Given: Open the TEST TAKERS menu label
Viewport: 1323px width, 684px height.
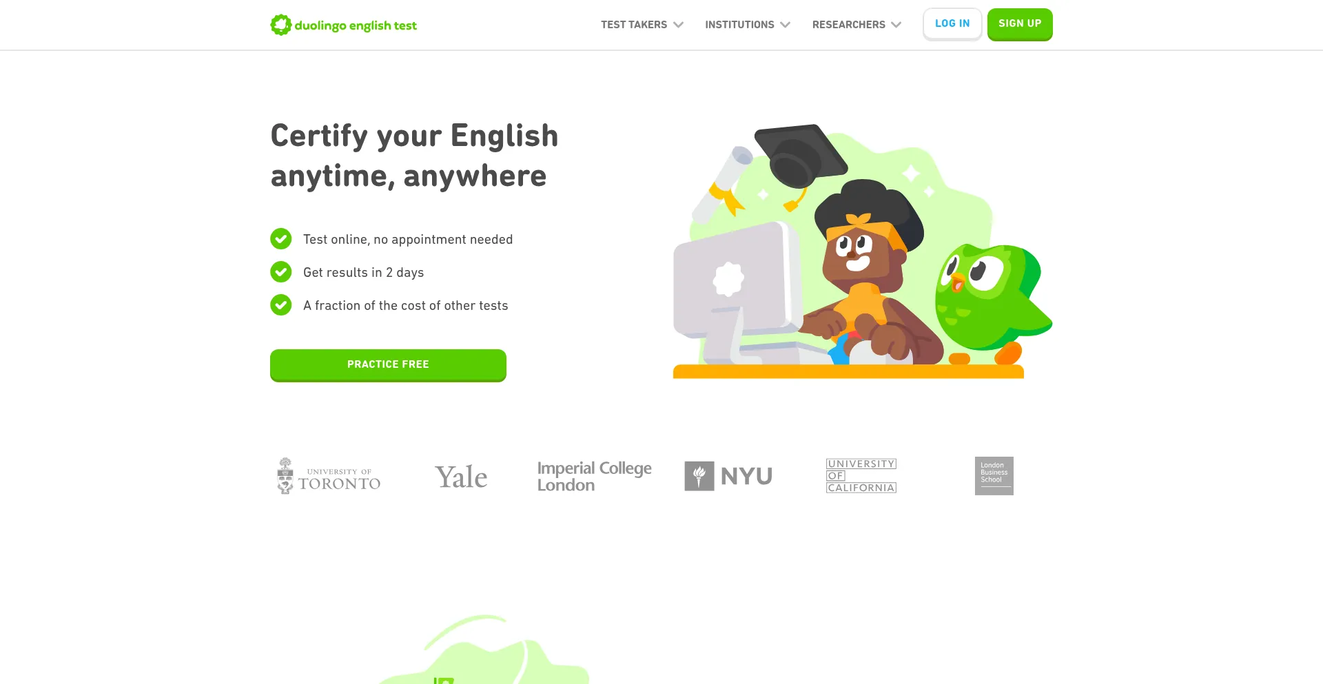Looking at the screenshot, I should tap(634, 25).
